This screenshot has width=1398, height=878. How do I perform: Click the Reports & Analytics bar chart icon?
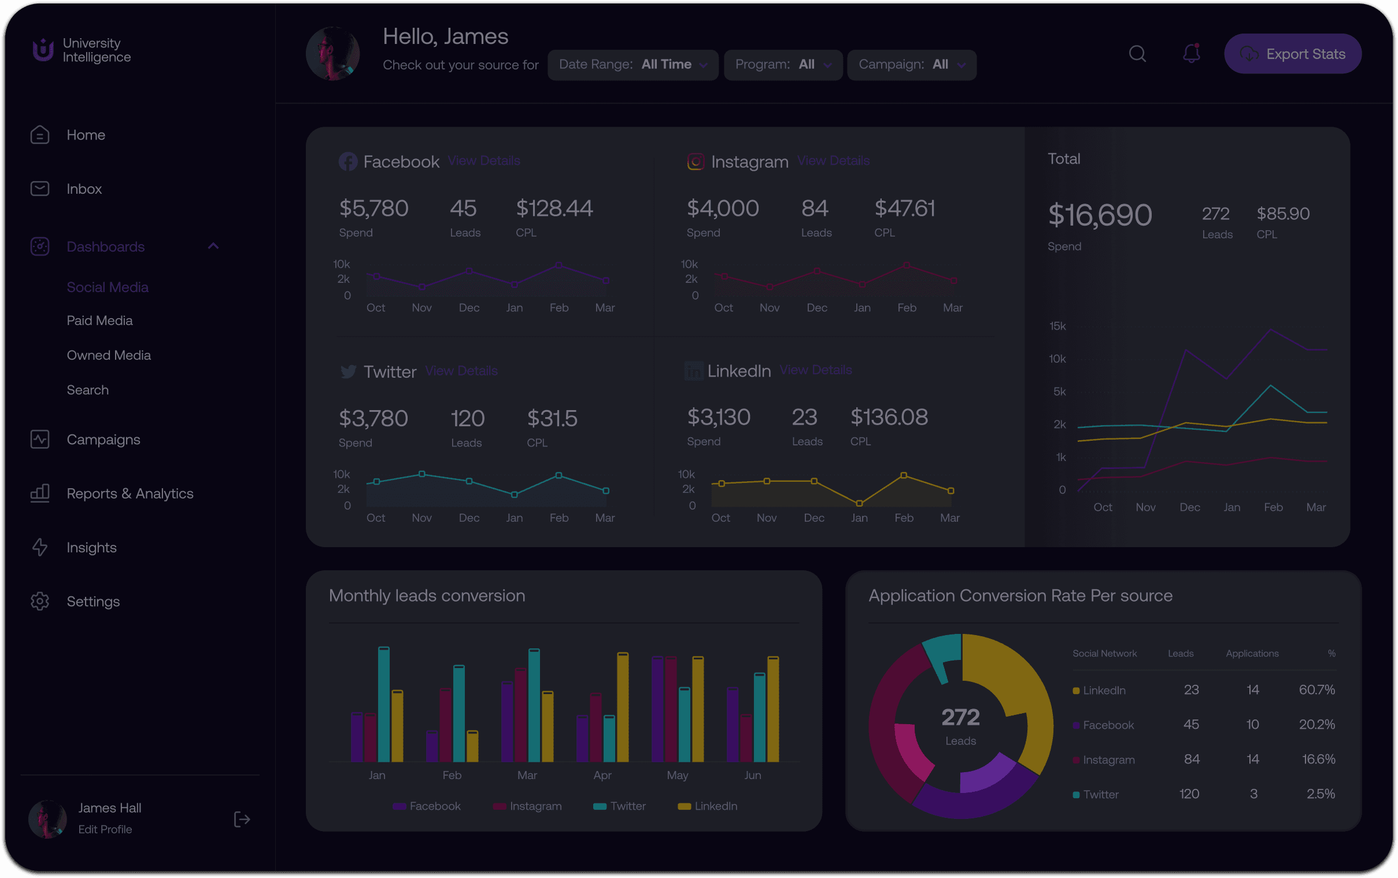pyautogui.click(x=39, y=493)
